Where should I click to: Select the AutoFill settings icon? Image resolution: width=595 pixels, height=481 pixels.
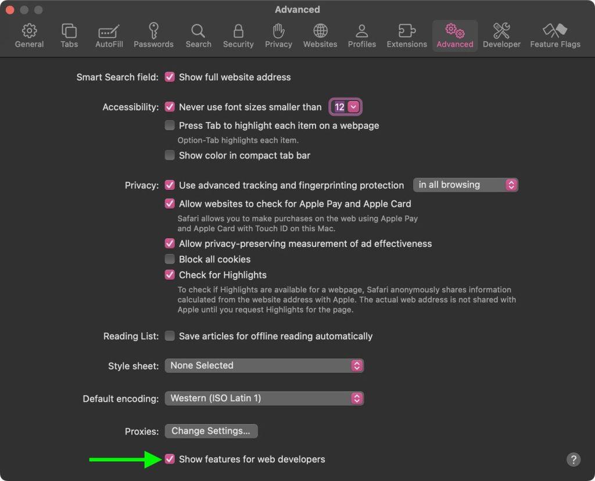click(108, 35)
